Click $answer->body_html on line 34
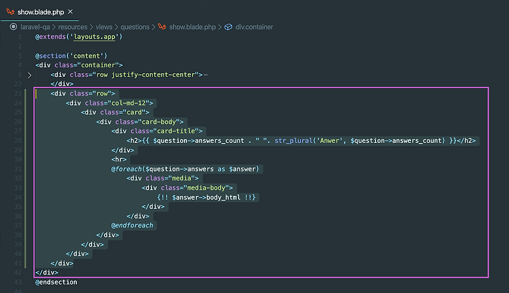 206,198
